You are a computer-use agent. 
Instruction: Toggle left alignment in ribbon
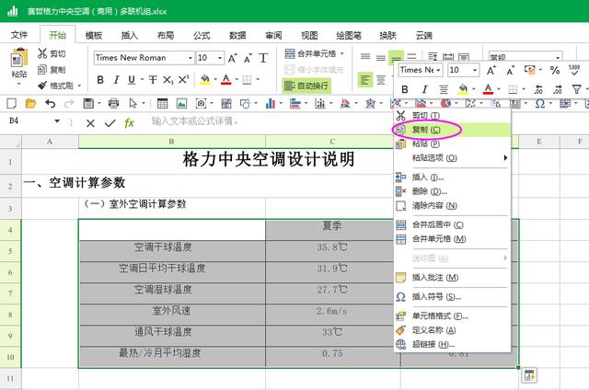point(364,80)
